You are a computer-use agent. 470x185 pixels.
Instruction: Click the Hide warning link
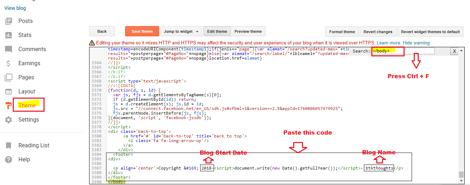[x=416, y=43]
